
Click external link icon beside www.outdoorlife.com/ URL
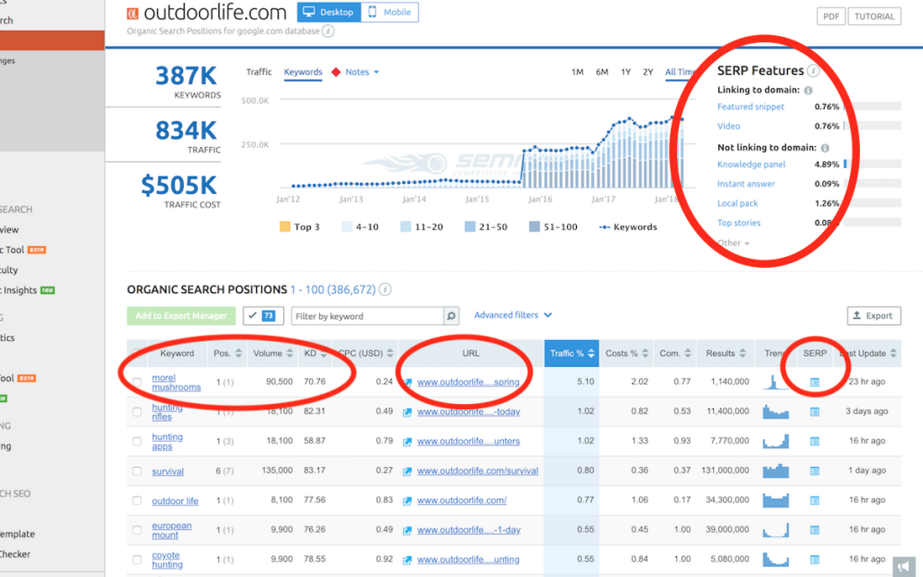coord(407,501)
